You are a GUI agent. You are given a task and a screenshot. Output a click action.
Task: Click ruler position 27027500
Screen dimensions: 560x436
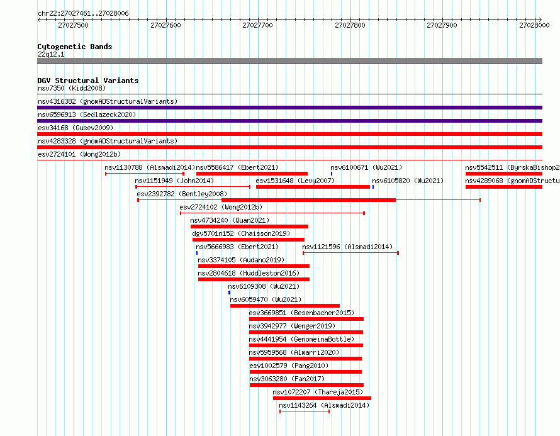73,25
